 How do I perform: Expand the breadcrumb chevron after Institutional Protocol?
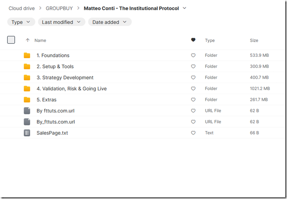tap(184, 8)
